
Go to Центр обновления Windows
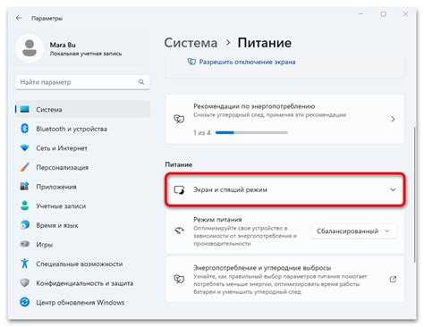click(x=82, y=302)
